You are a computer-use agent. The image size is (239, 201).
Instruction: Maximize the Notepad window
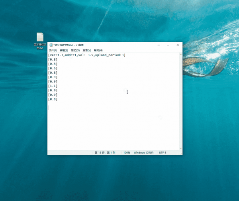click(x=168, y=45)
